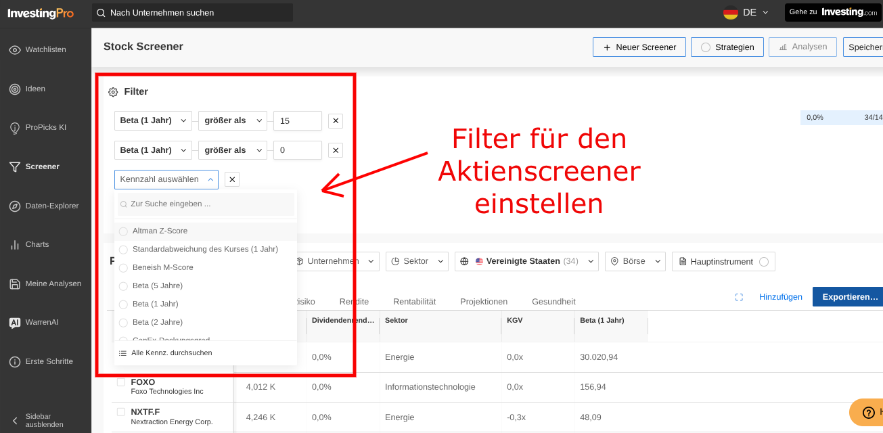Switch to the Rentabilität tab
883x433 pixels.
pyautogui.click(x=414, y=302)
